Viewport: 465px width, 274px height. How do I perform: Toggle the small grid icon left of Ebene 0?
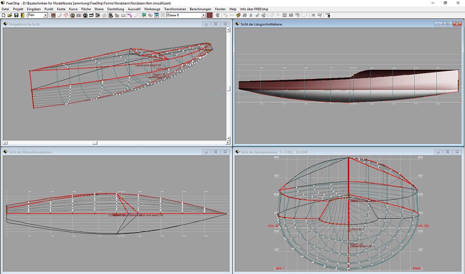point(163,15)
